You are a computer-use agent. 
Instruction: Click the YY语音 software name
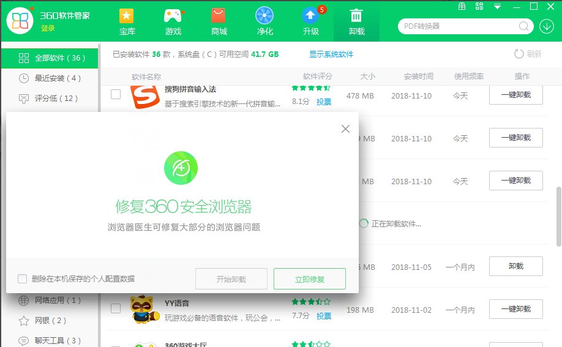click(177, 304)
